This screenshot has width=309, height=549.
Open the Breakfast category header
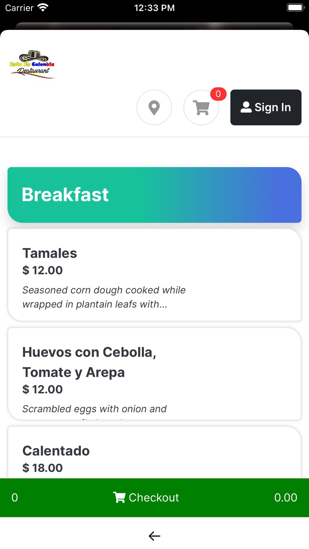(x=154, y=195)
